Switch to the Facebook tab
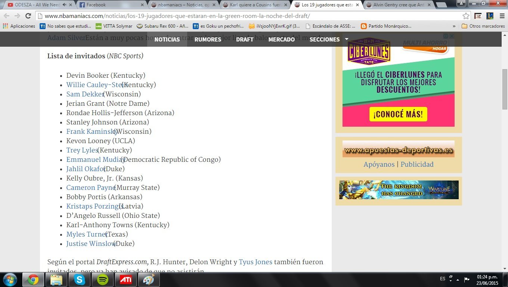508x287 pixels. 111,5
